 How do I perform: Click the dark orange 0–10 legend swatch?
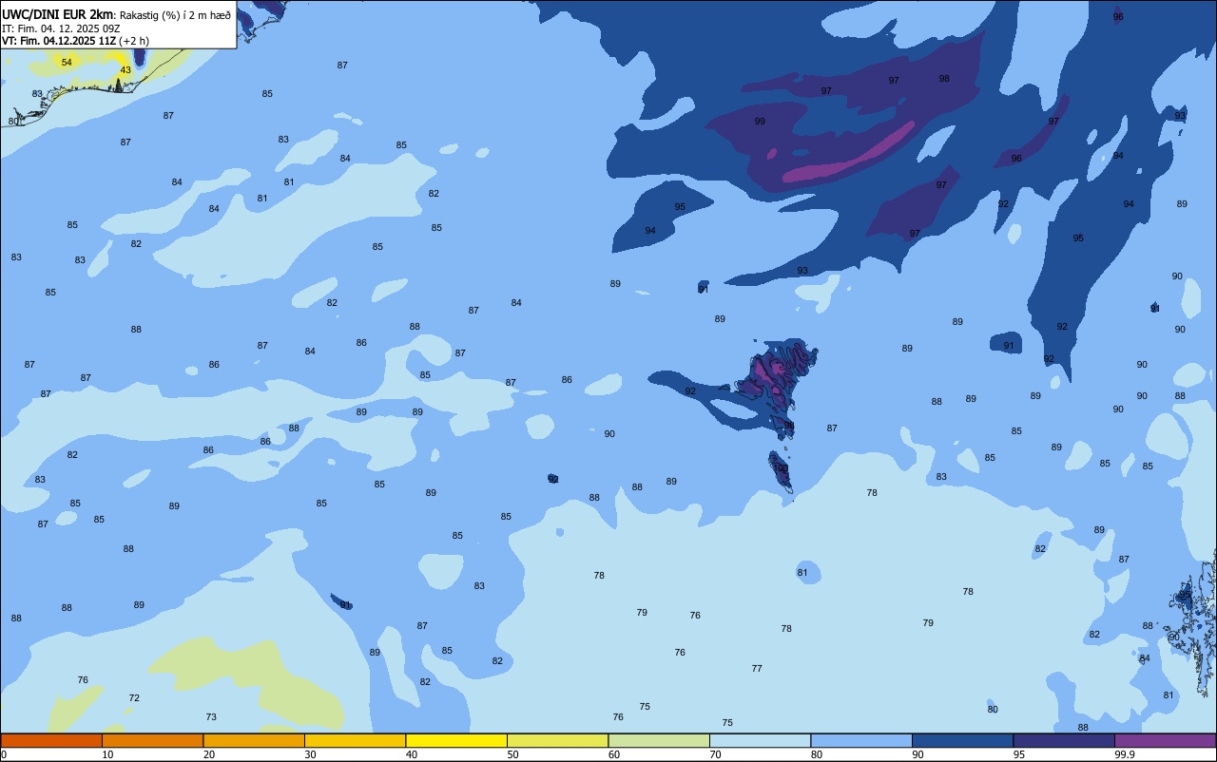click(x=51, y=740)
